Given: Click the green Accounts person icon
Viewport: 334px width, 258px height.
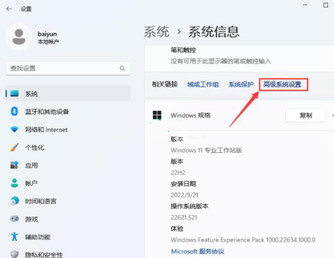Looking at the screenshot, I should (x=15, y=183).
